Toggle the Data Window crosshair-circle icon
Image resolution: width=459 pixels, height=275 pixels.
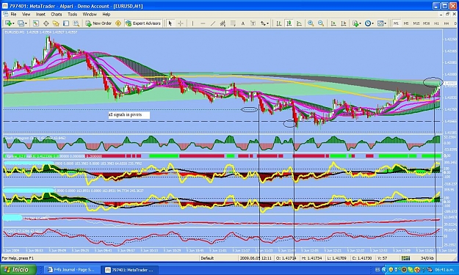point(46,23)
